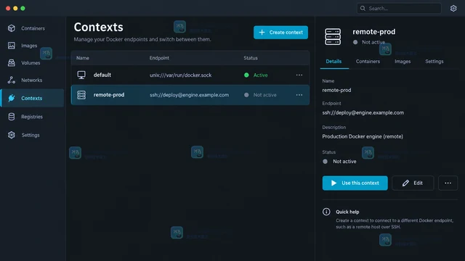The image size is (465, 261).
Task: Click the play icon on Use this context
Action: tap(333, 183)
